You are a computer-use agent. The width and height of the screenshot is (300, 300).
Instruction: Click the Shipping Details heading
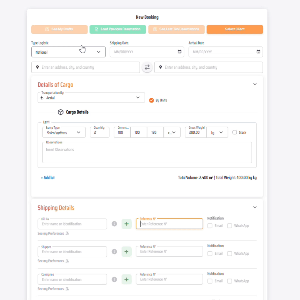[56, 207]
